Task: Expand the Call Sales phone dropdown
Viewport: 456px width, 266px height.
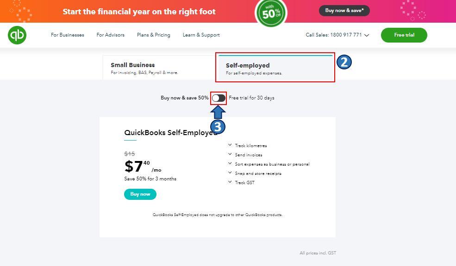Action: click(367, 35)
